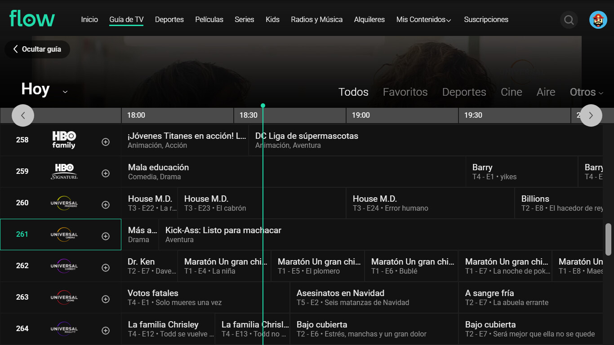Viewport: 614px width, 345px height.
Task: Open Bajo cubierta T2-E7 episode
Action: [531, 329]
